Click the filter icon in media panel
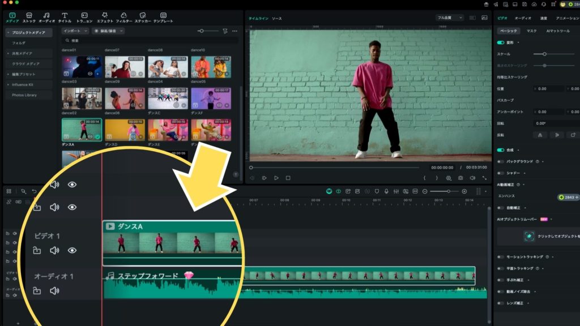The height and width of the screenshot is (326, 580). tap(225, 31)
